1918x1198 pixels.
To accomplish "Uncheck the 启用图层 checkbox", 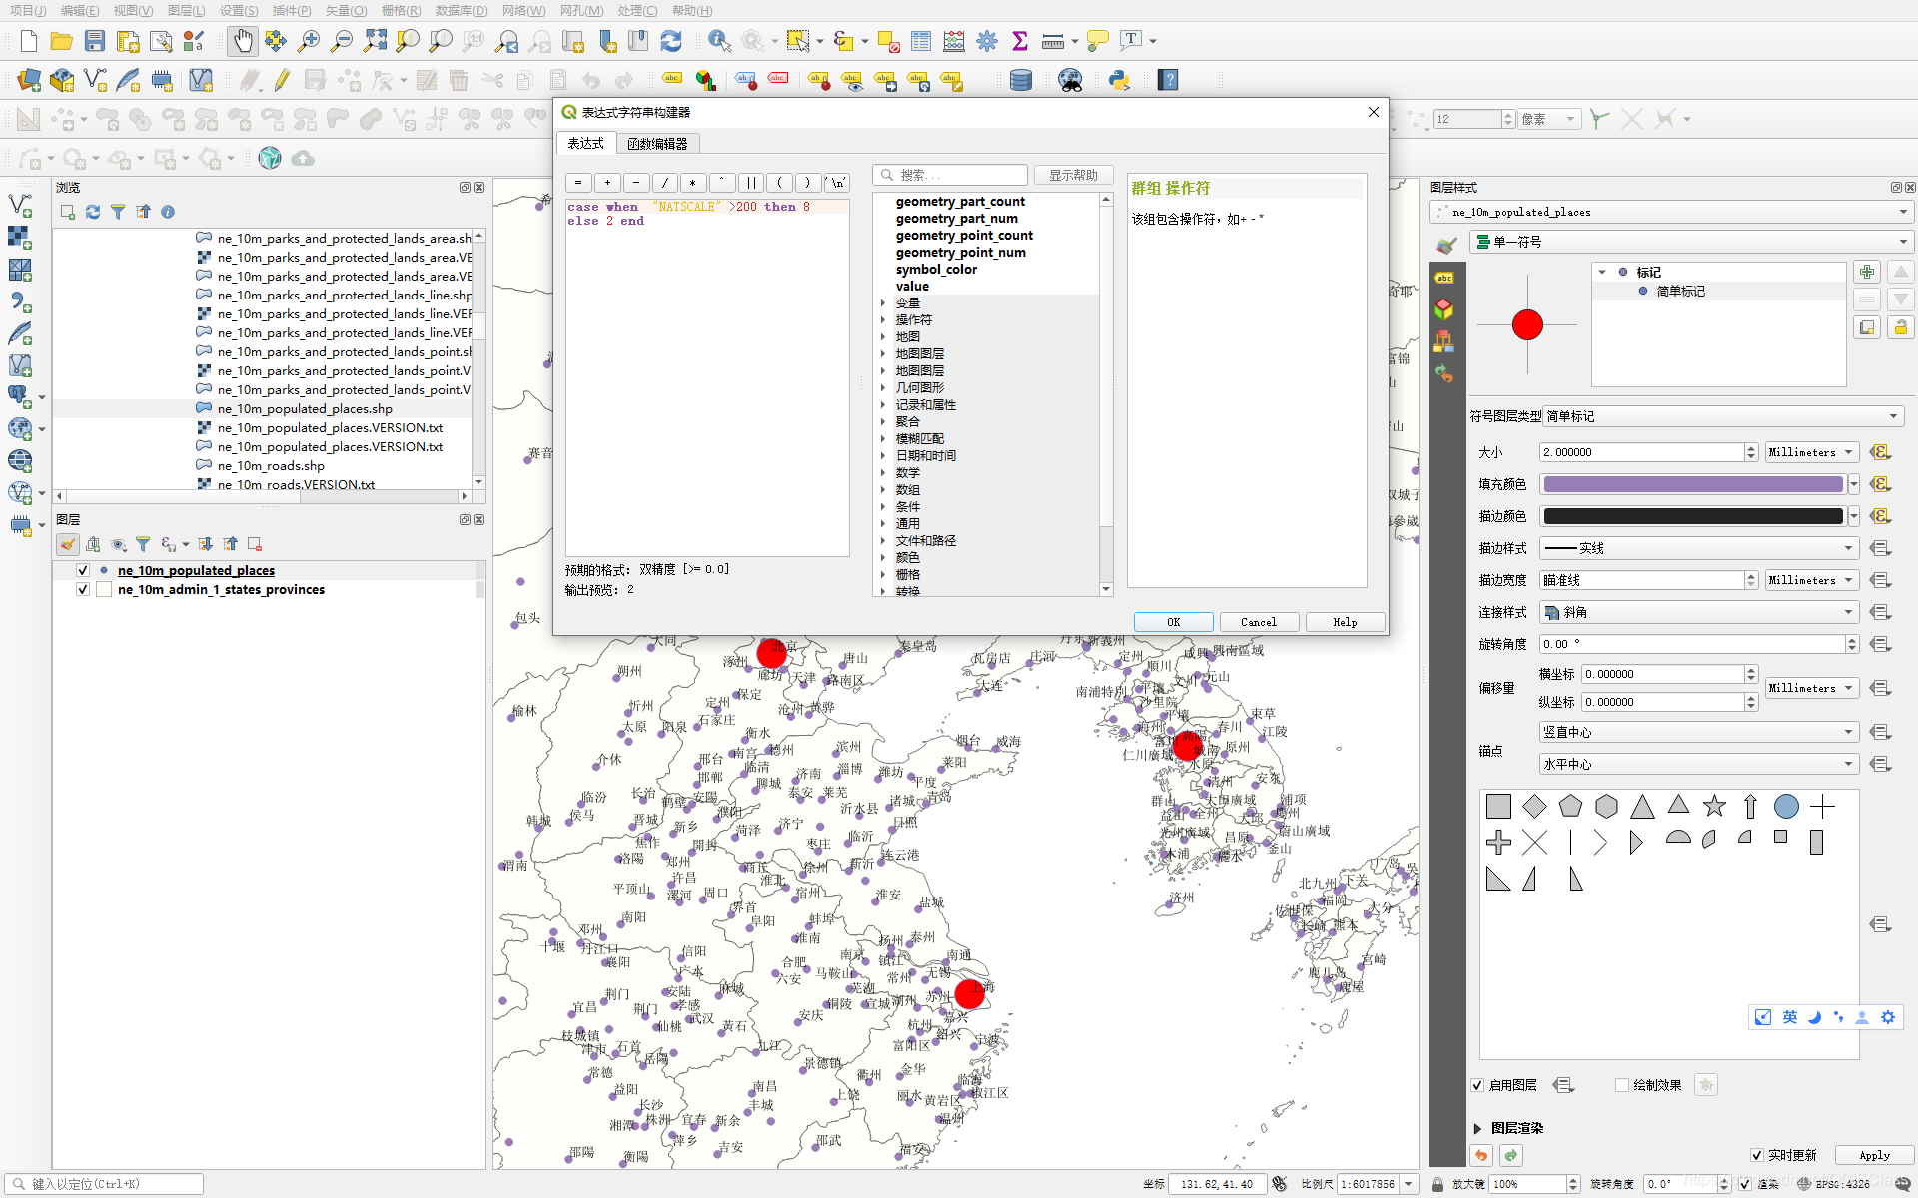I will tap(1477, 1085).
